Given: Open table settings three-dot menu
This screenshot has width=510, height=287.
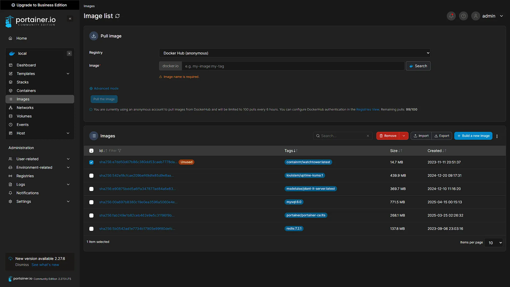Looking at the screenshot, I should 497,136.
